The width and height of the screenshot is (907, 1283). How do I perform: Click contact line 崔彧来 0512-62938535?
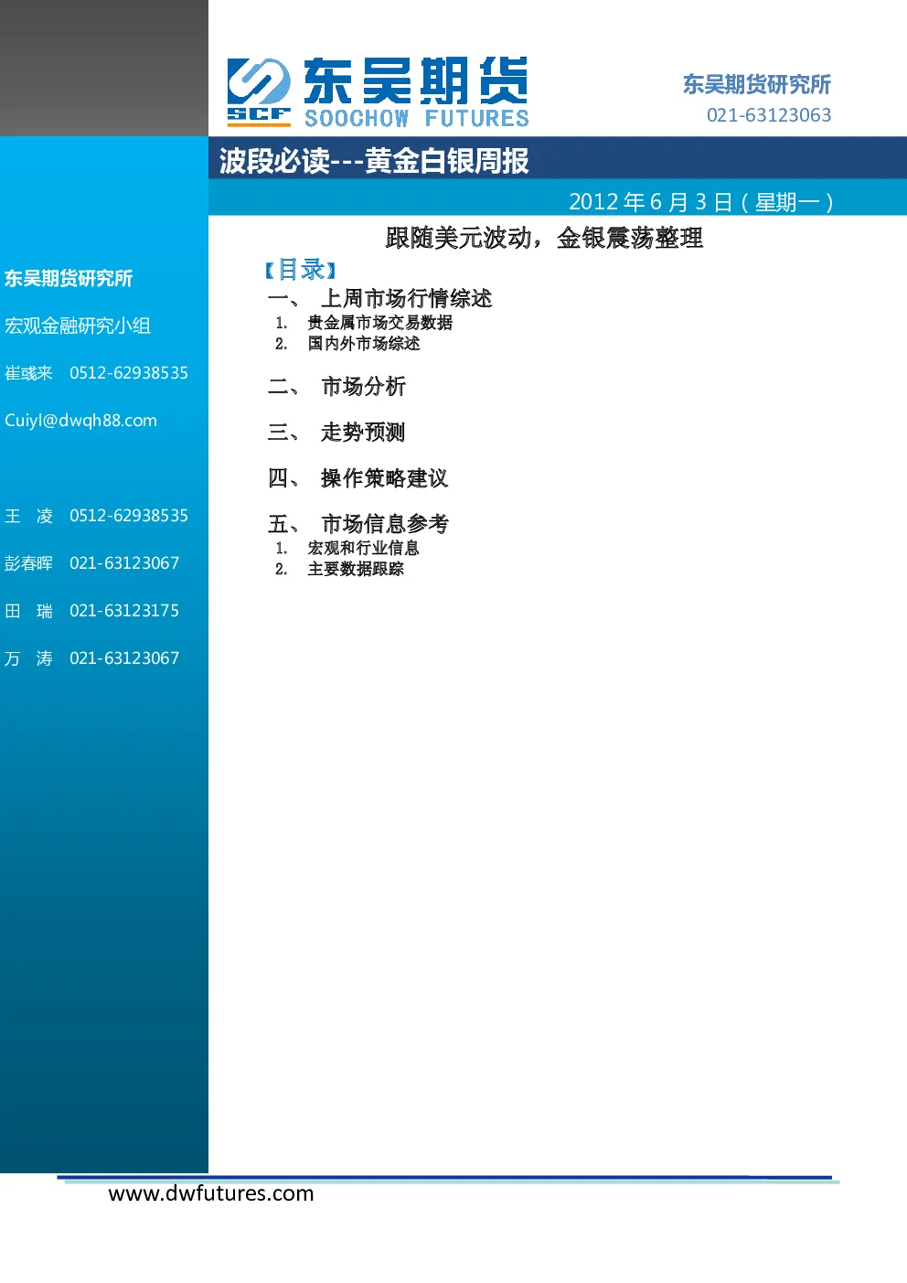[x=96, y=373]
